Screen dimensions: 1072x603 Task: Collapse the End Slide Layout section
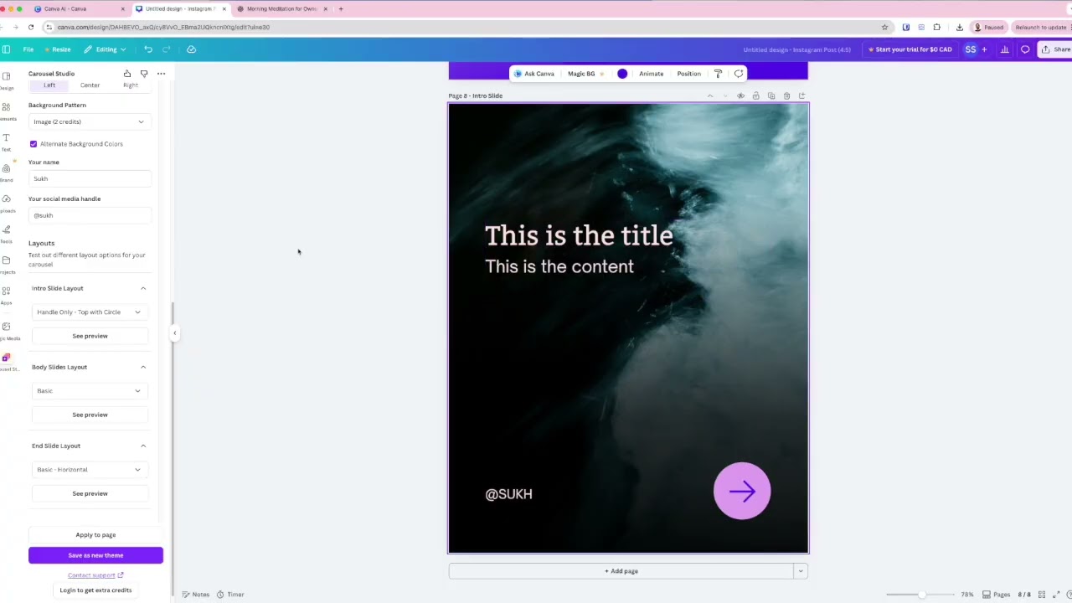tap(143, 446)
